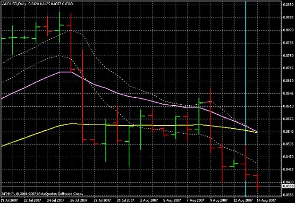Click the 0.8540 price scale label
Screen dimensions: 295x203
(x=288, y=132)
